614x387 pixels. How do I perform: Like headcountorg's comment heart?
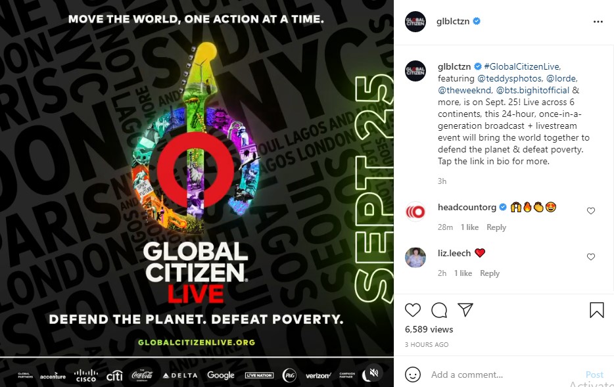[591, 211]
